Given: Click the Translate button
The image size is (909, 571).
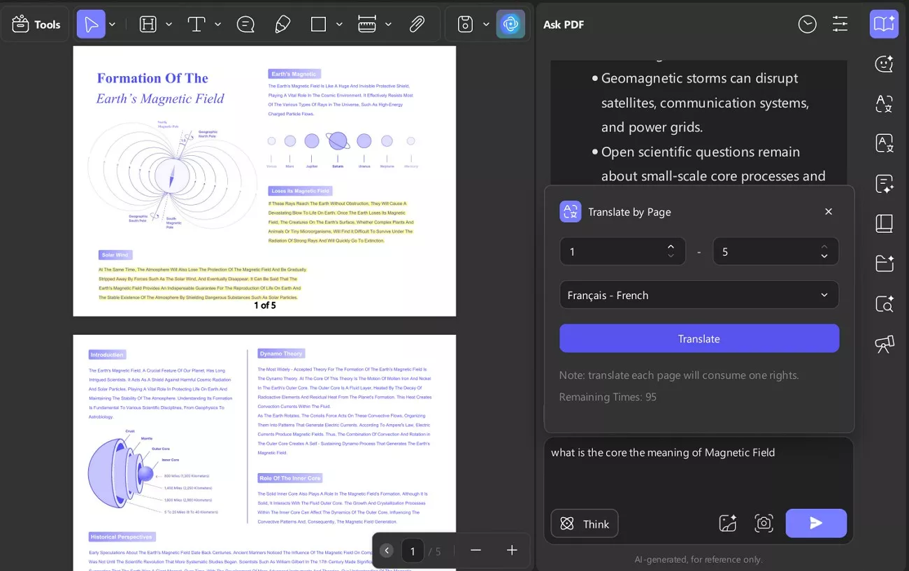Looking at the screenshot, I should click(699, 338).
